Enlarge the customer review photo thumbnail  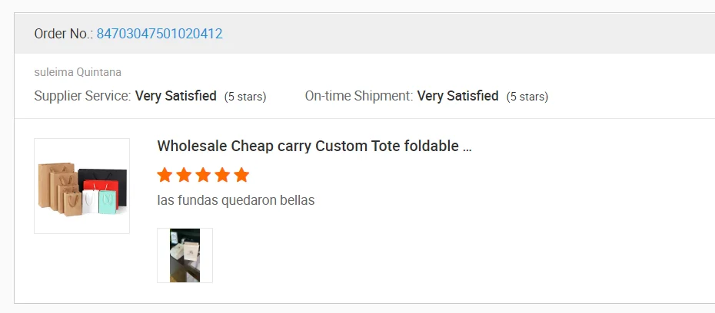coord(185,255)
